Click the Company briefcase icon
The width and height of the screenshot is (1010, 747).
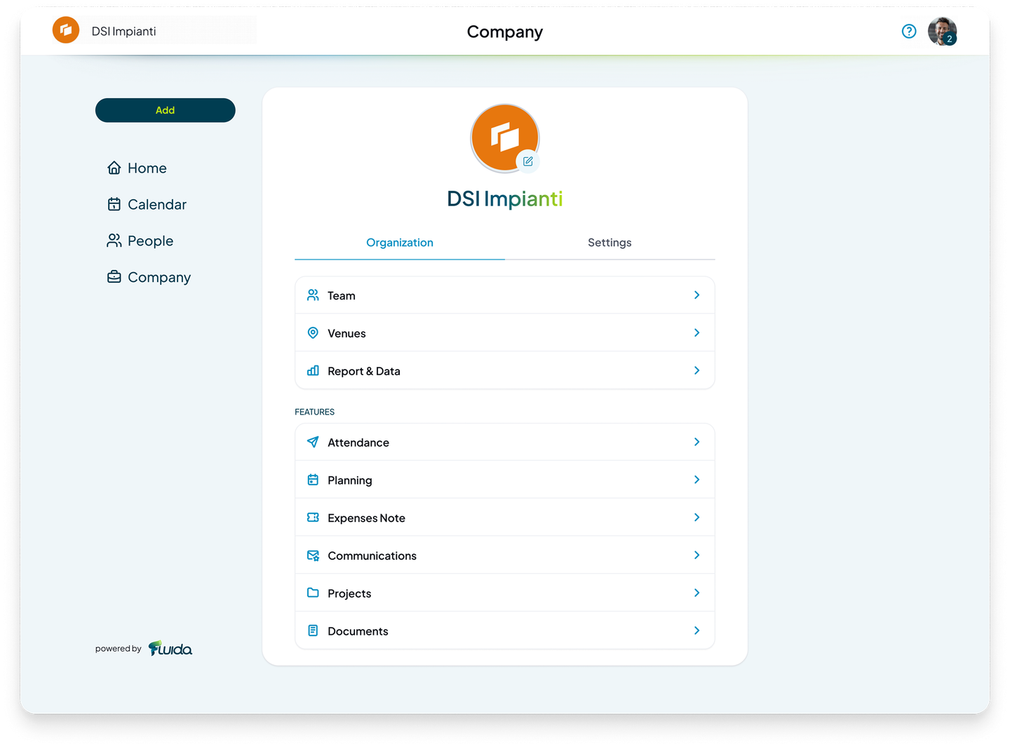tap(114, 277)
